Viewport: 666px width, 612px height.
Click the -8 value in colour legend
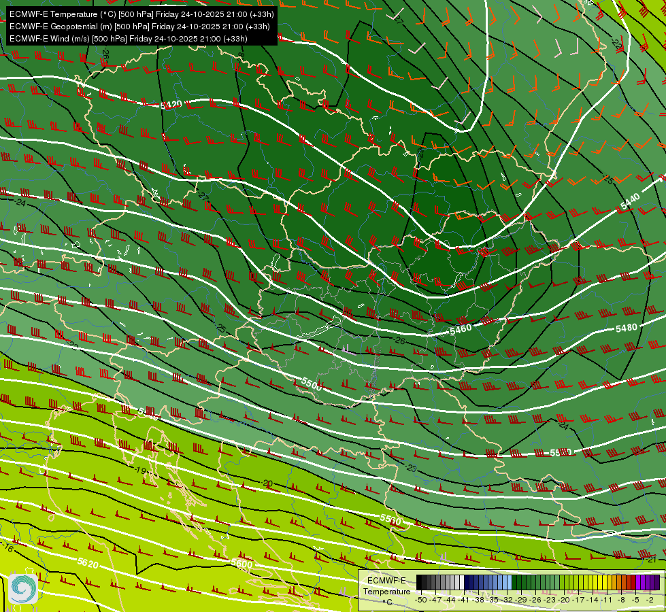(x=621, y=600)
